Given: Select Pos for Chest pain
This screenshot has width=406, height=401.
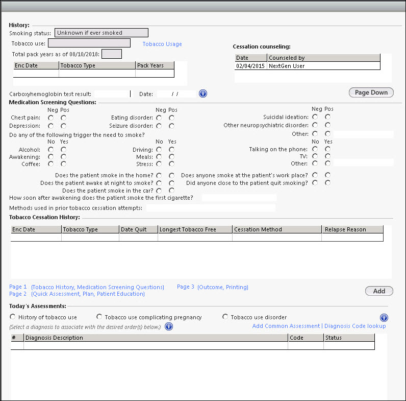Looking at the screenshot, I should 63,118.
